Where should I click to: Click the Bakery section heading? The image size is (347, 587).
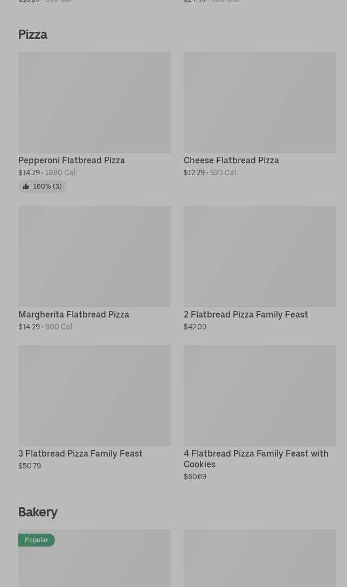click(38, 512)
